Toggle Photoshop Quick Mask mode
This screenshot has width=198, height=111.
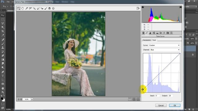3,104
